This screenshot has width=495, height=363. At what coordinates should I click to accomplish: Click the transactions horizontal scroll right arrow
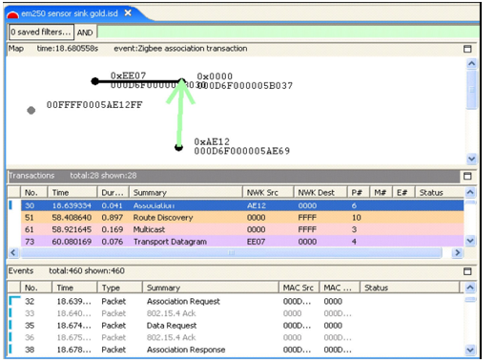(x=457, y=253)
